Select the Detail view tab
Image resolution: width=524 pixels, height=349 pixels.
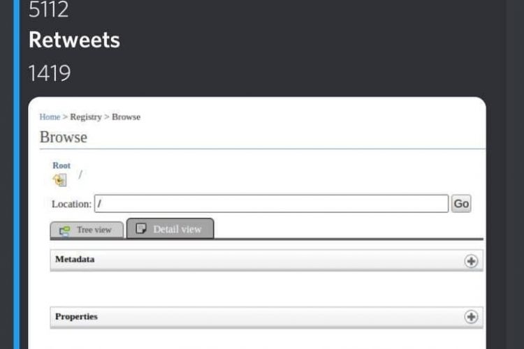[170, 228]
